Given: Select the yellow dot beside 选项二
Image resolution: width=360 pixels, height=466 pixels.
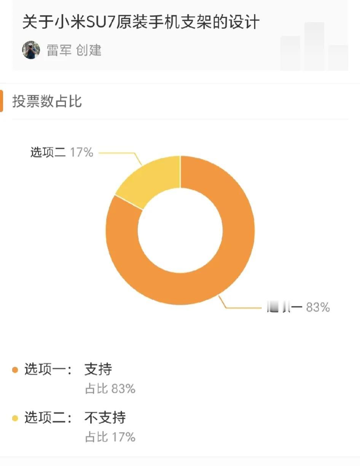Looking at the screenshot, I should 15,418.
